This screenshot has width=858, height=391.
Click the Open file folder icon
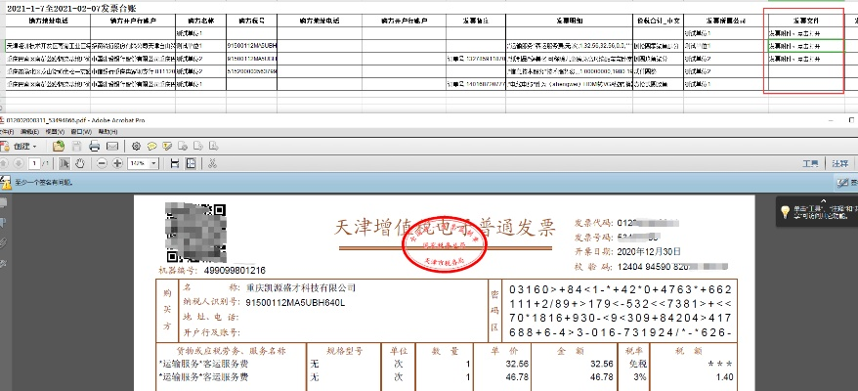(59, 146)
